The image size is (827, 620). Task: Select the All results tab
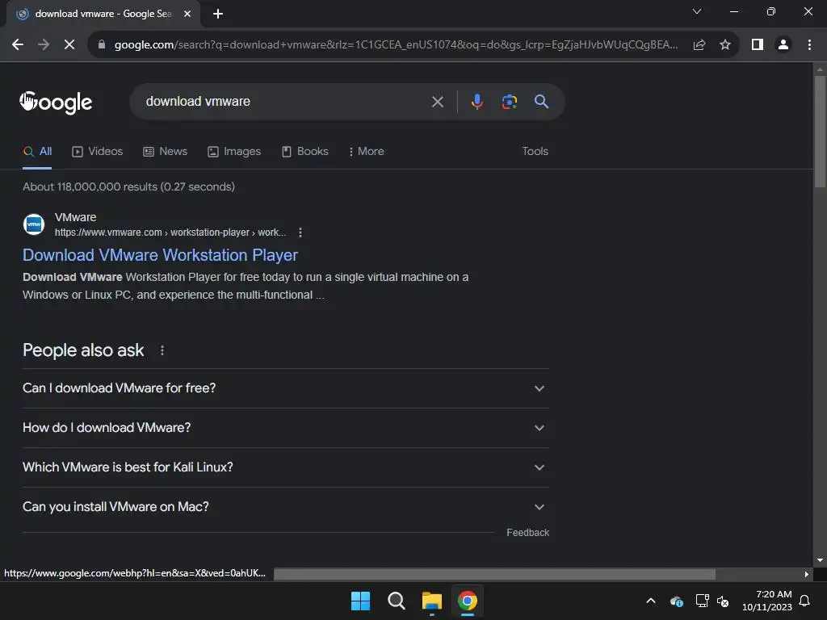pos(37,152)
